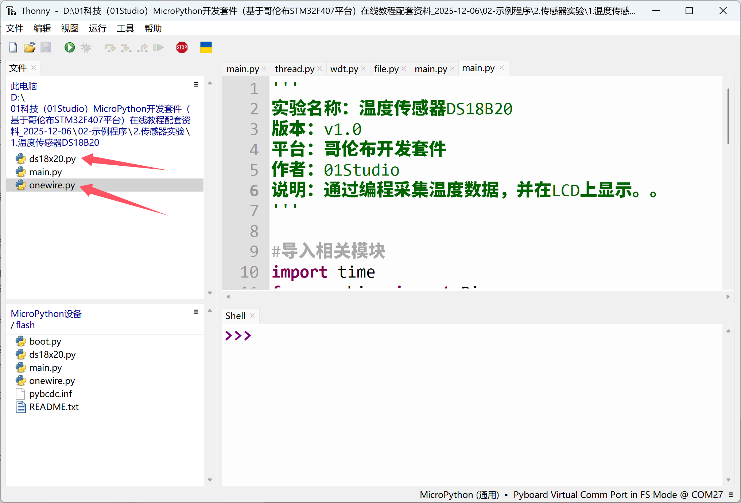Click the flash path link in device panel

click(25, 325)
